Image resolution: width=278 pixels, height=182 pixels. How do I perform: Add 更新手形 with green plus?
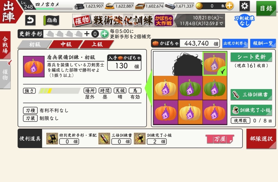105,34
